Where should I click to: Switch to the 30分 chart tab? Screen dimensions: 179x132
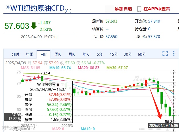(x=128, y=54)
